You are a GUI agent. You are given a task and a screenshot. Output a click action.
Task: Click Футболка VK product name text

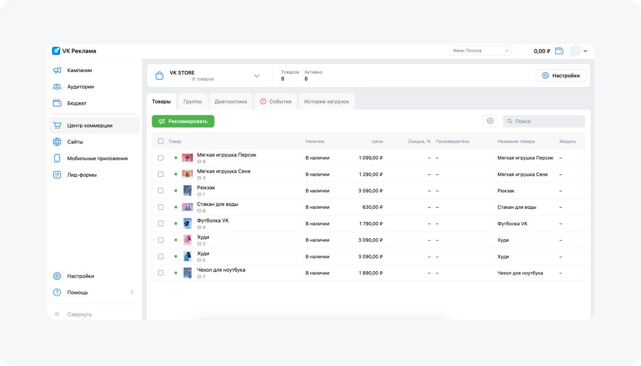coord(213,221)
